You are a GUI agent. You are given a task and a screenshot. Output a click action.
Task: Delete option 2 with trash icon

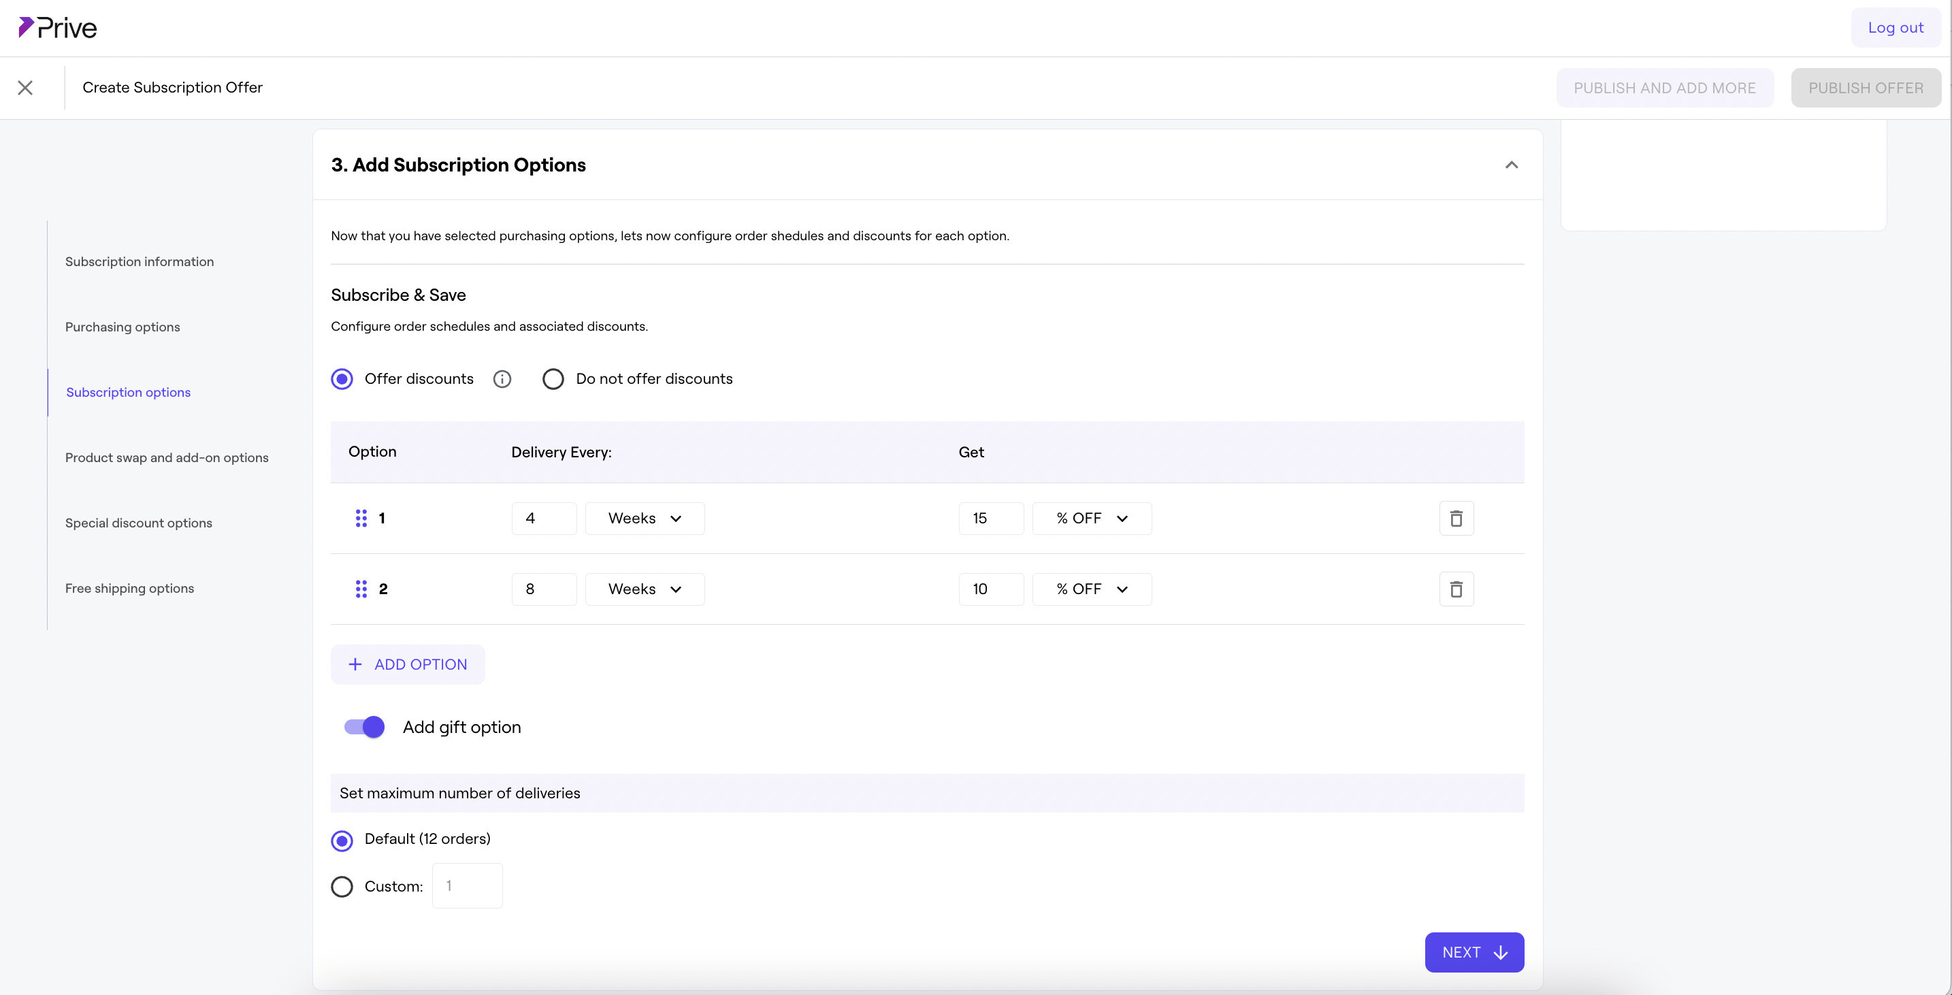(x=1456, y=589)
